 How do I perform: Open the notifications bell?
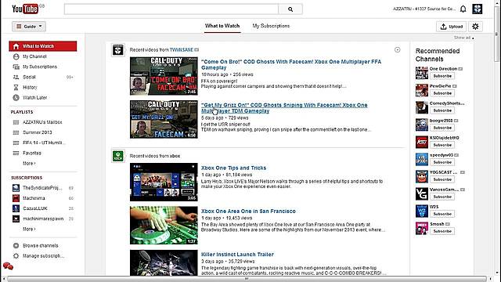[x=463, y=9]
